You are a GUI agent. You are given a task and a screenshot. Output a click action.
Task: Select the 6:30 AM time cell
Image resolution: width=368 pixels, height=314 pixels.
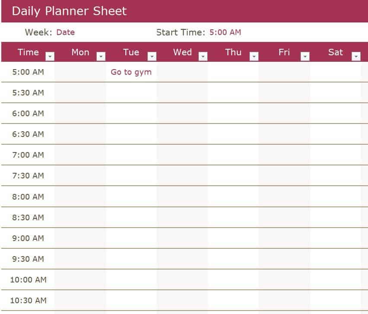[28, 134]
